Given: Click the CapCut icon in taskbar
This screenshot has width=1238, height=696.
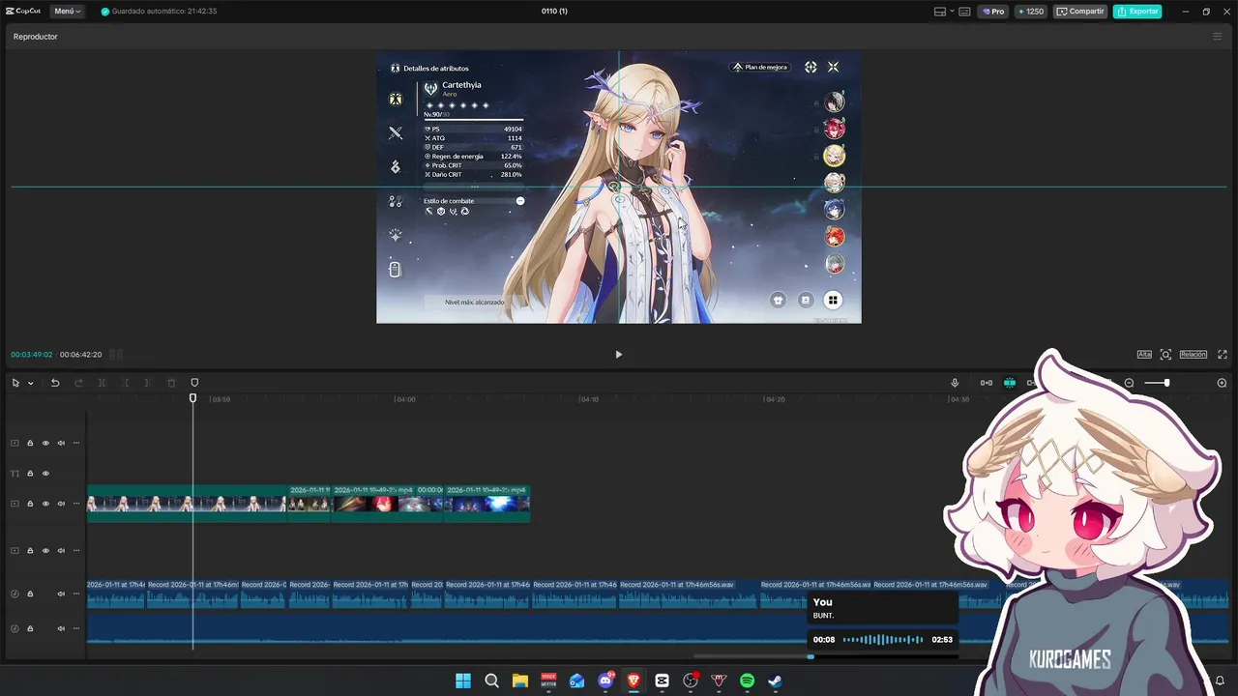Looking at the screenshot, I should click(662, 681).
